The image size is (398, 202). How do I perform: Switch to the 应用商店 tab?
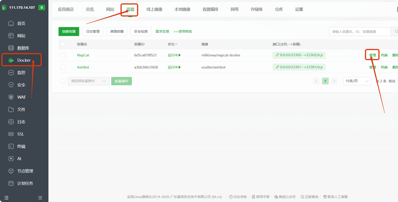pos(66,9)
